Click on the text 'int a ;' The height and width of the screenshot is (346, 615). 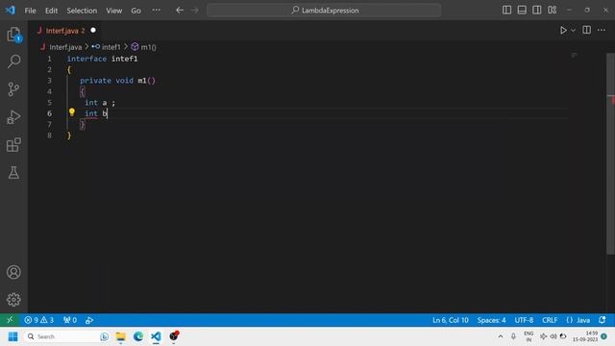[x=100, y=103]
